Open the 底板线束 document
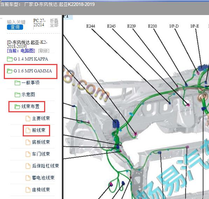This screenshot has width=209, height=199. pos(41,142)
